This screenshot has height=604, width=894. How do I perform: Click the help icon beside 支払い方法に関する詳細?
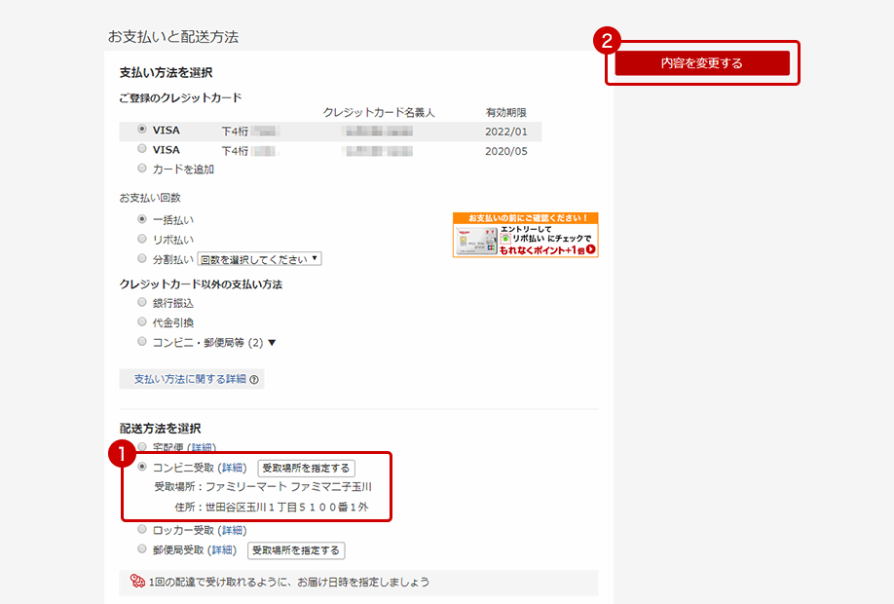pos(253,380)
